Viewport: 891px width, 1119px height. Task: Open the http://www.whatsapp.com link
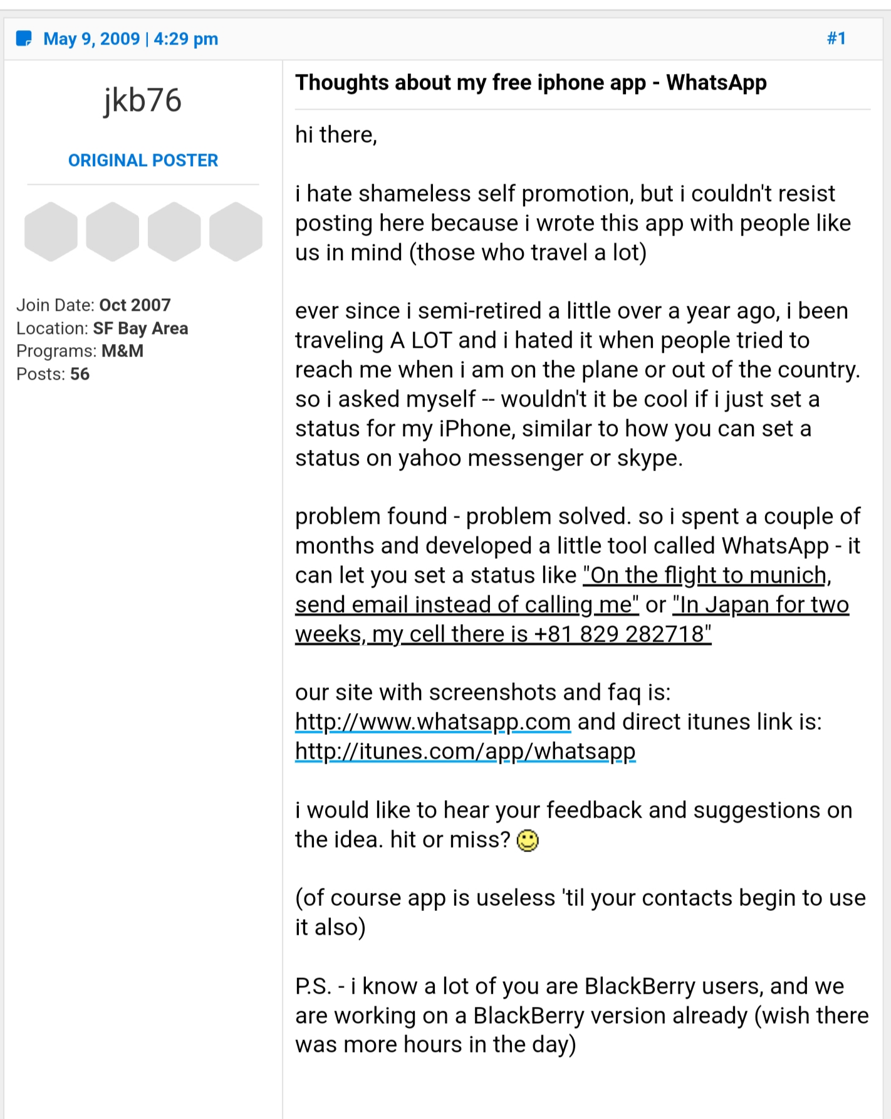tap(432, 722)
